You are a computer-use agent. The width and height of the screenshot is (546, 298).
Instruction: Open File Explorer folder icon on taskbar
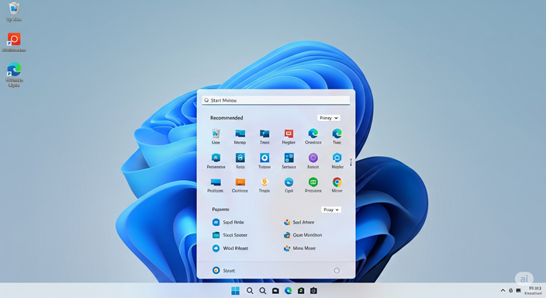(x=275, y=291)
